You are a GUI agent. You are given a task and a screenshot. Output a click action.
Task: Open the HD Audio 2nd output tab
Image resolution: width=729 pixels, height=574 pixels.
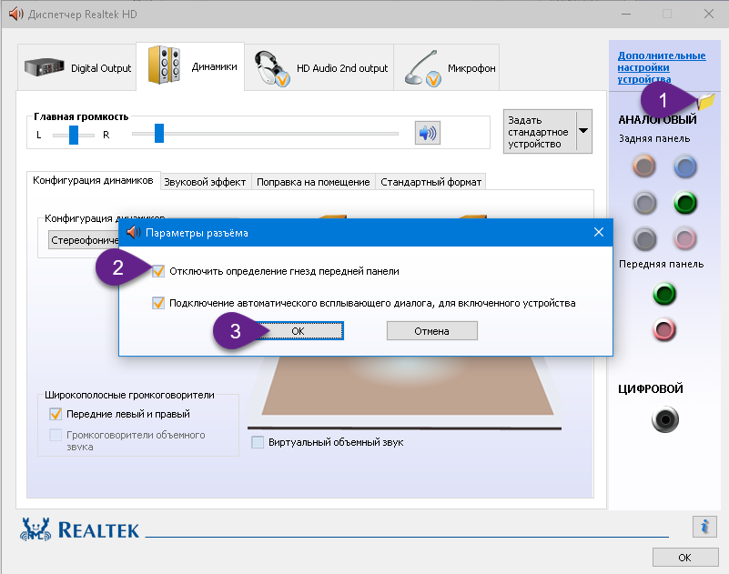pos(319,68)
